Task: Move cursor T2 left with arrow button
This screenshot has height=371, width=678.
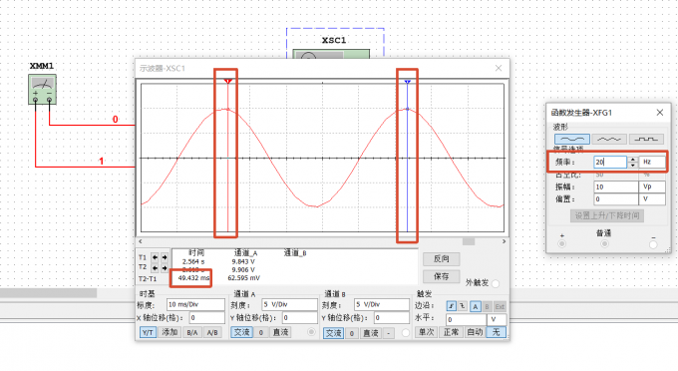Action: click(x=155, y=268)
